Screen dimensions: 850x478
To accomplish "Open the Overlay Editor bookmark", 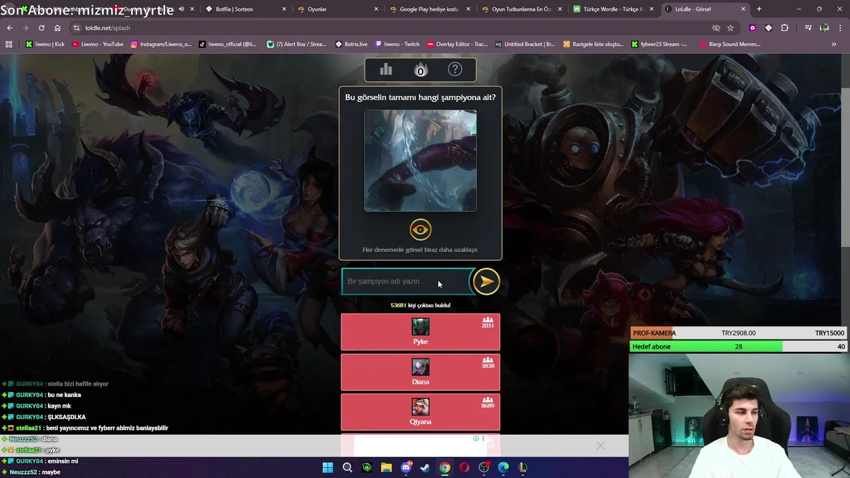I will 457,44.
